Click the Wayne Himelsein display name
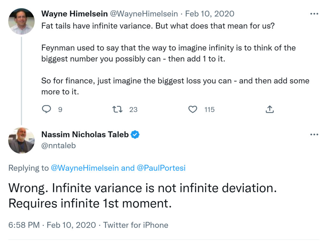The height and width of the screenshot is (244, 326). pos(74,14)
